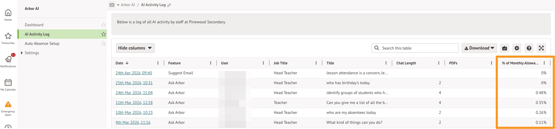
Task: Open the Feature column options menu
Action: click(x=211, y=63)
